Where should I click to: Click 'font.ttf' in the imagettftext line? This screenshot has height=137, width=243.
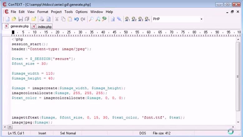[153, 118]
